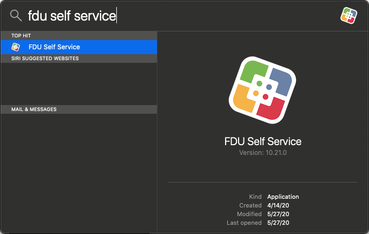The image size is (369, 234).
Task: Click the FDU Self Service title in preview
Action: pyautogui.click(x=263, y=141)
